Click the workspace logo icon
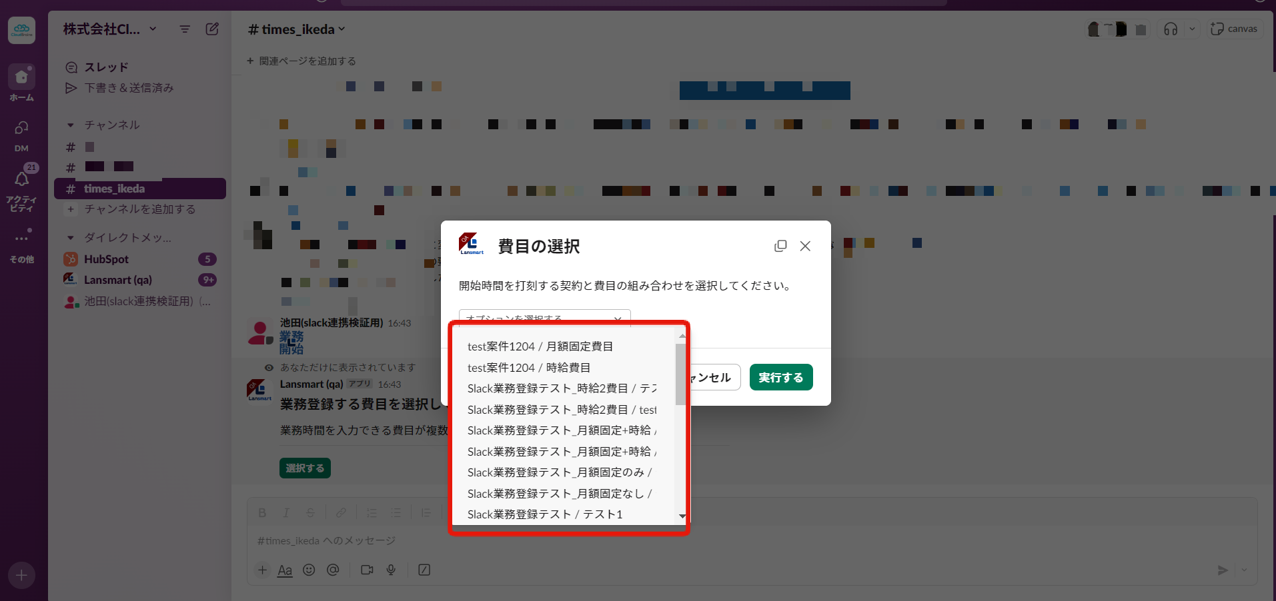Viewport: 1276px width, 601px height. point(21,30)
